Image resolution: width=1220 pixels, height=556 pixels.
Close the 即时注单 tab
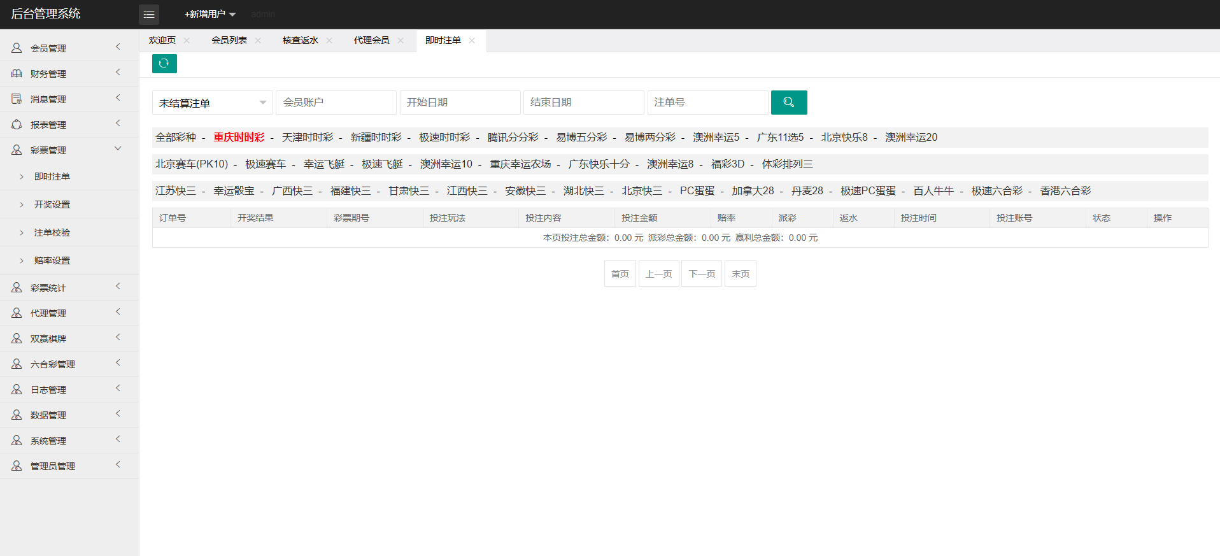(472, 40)
